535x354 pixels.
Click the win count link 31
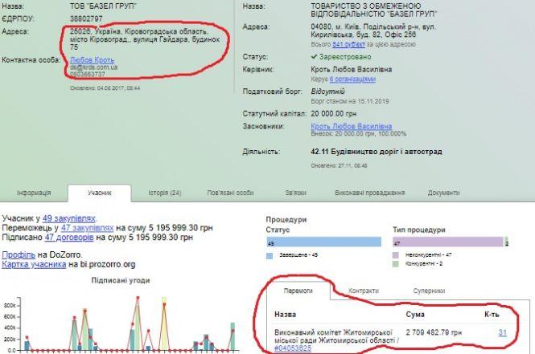502,332
